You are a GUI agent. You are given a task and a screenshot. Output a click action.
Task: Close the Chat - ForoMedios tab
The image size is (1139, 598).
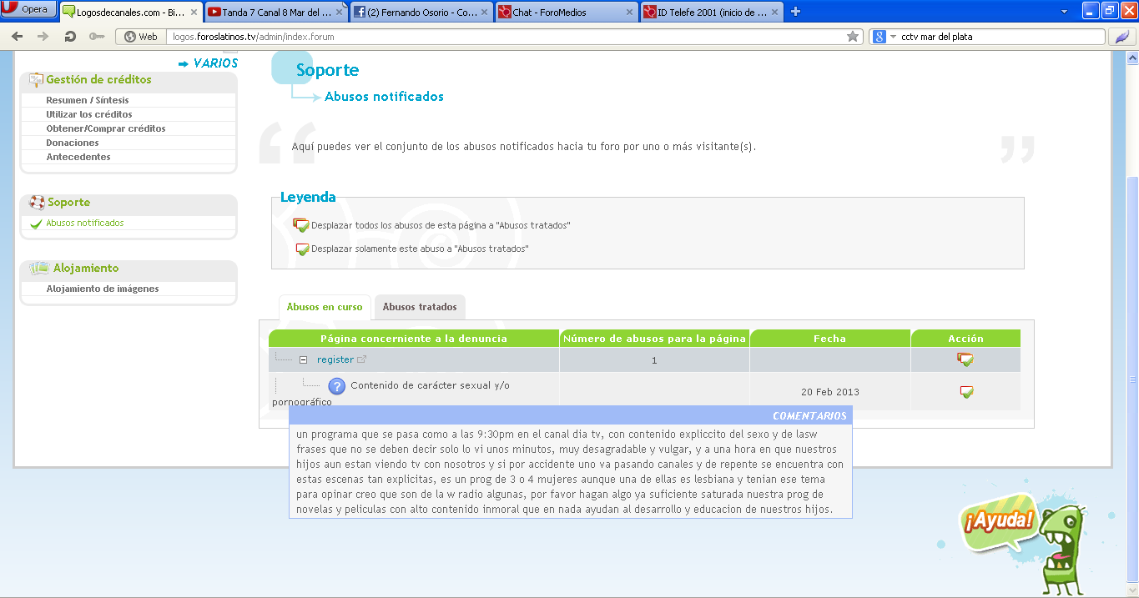tap(629, 13)
